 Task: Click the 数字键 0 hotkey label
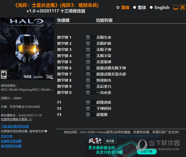click(x=64, y=93)
